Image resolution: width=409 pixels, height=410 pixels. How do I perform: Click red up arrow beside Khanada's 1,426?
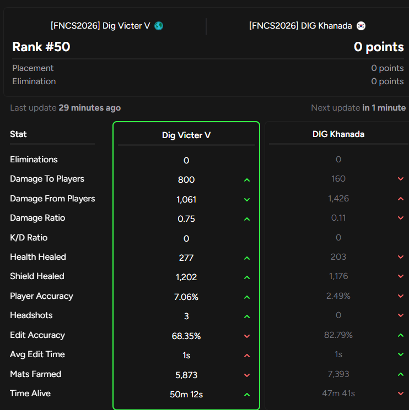point(401,199)
